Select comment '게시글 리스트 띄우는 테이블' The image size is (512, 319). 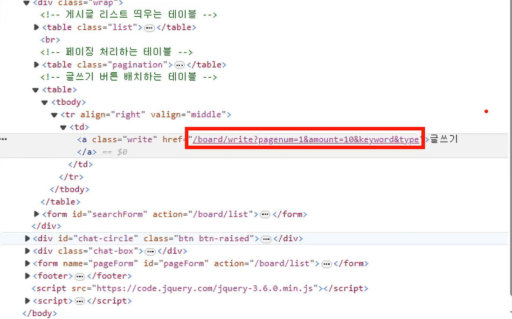tap(129, 15)
